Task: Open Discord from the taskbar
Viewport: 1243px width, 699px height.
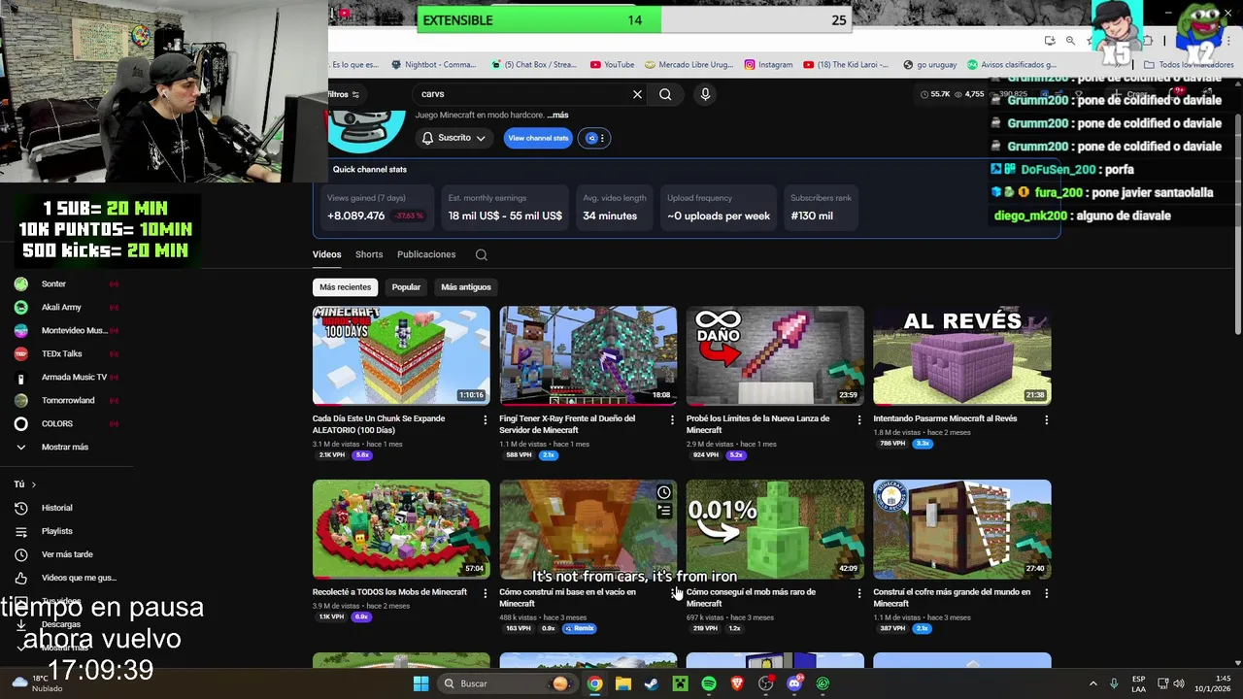Action: pos(794,683)
